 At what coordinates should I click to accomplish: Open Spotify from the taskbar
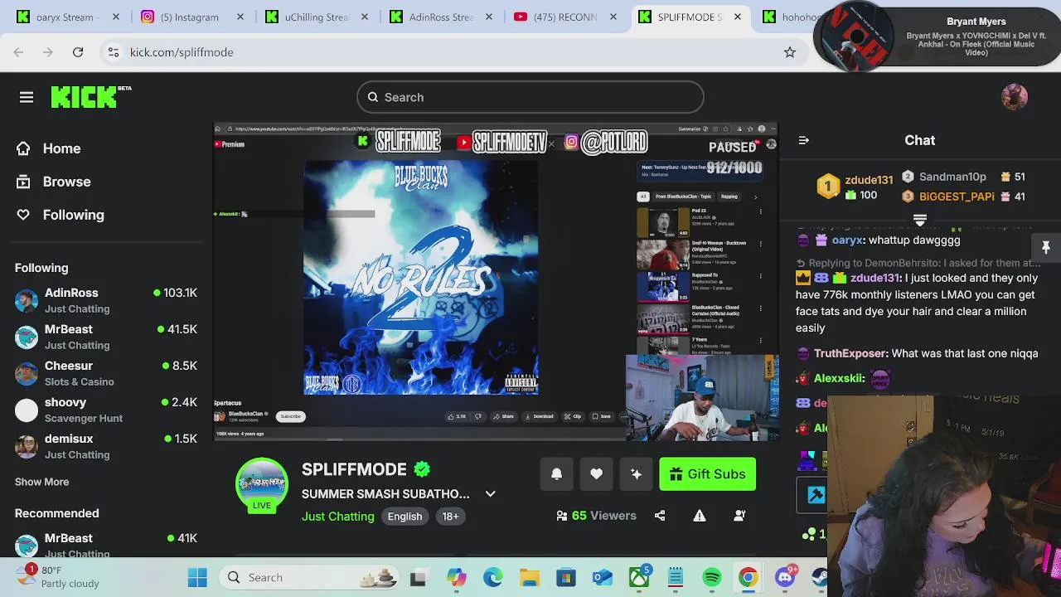(x=712, y=578)
